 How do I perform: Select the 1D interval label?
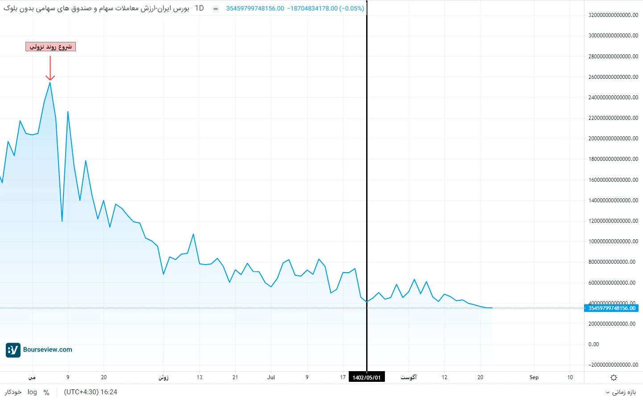coord(199,8)
